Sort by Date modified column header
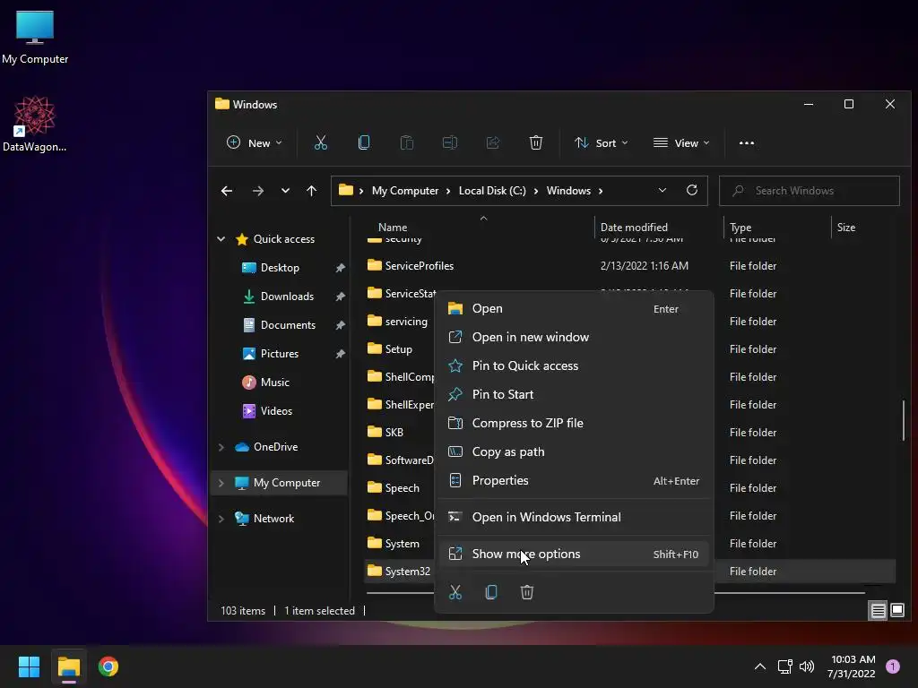The width and height of the screenshot is (918, 688). pos(634,227)
